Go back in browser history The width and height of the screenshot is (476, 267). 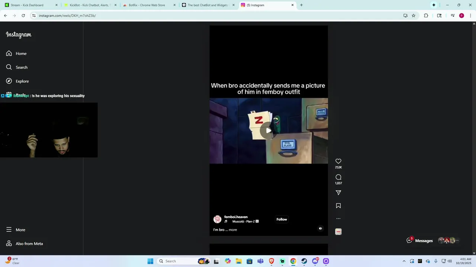(5, 16)
